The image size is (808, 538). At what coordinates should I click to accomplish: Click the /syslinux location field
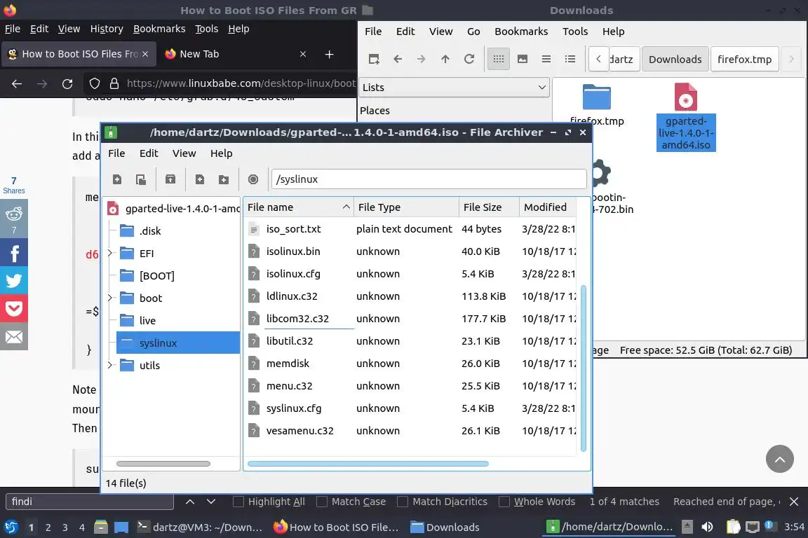point(429,179)
